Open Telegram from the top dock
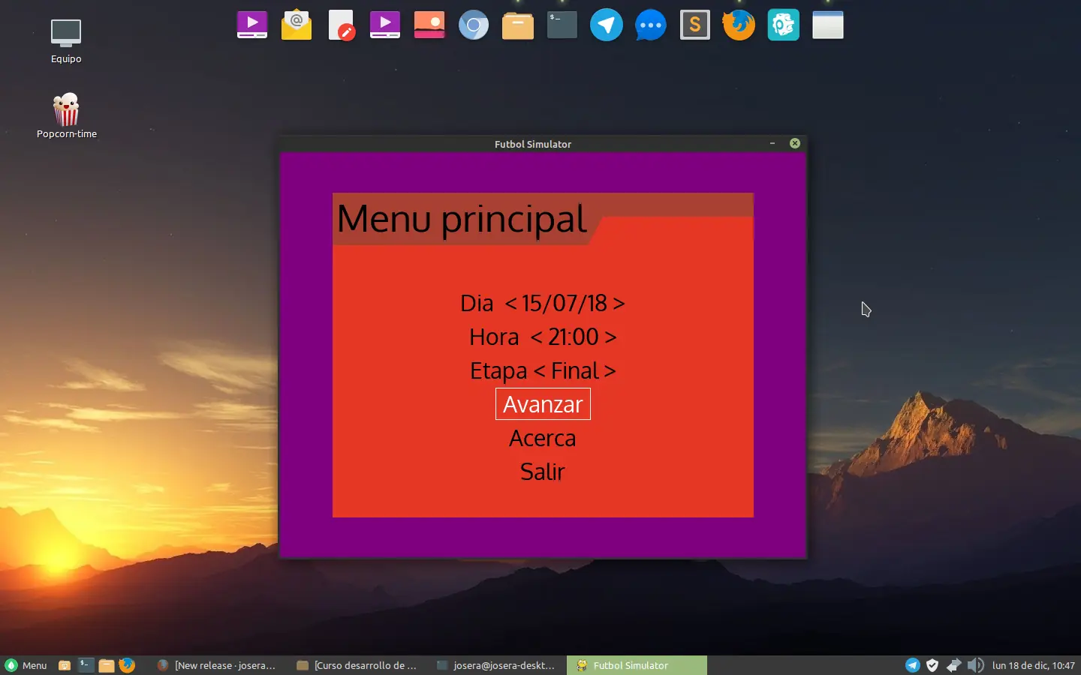Screen dimensions: 1081x675 tap(607, 25)
